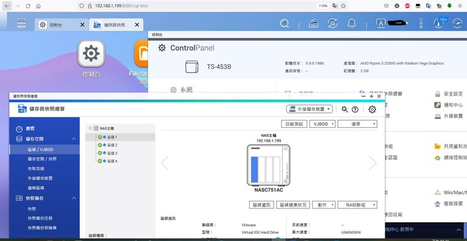Close the 控制台 taskbar tab
467x241 pixels.
click(82, 25)
